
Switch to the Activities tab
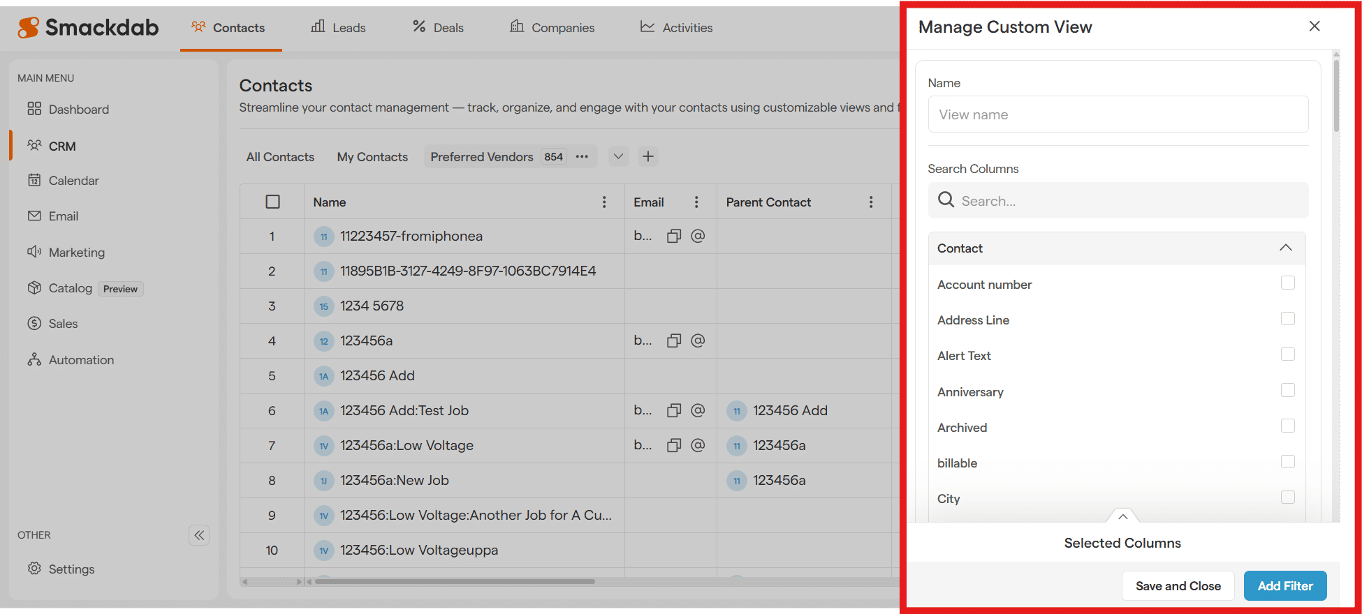677,28
